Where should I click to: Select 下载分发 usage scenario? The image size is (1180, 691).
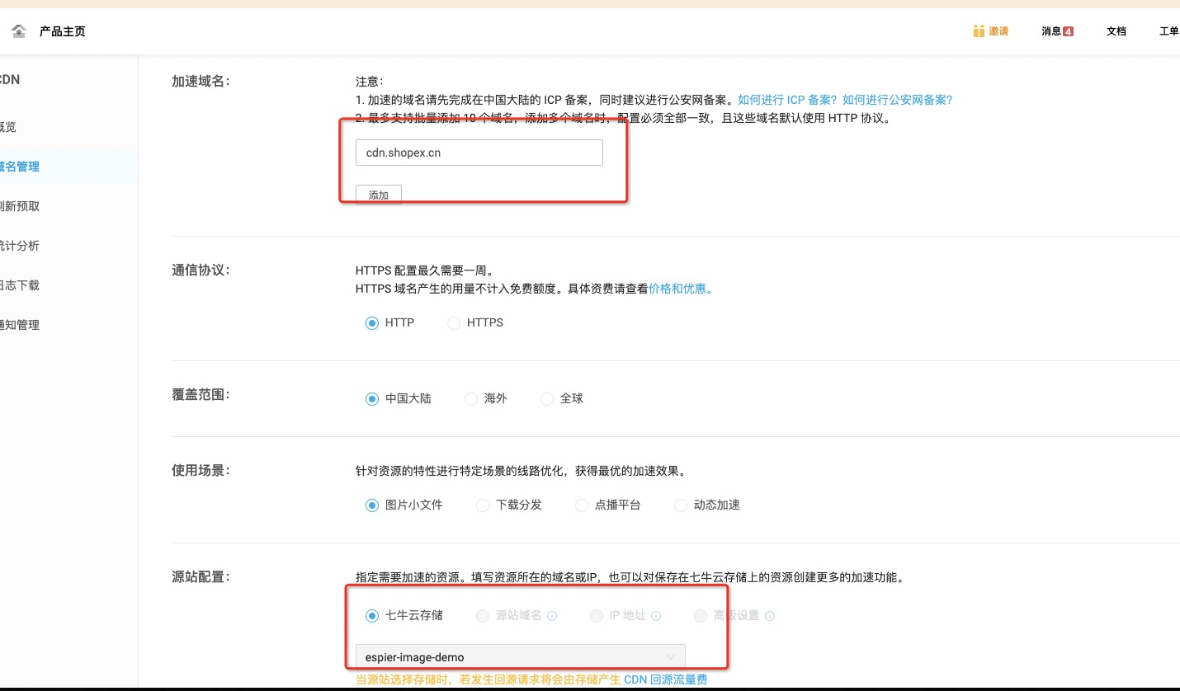pyautogui.click(x=483, y=505)
